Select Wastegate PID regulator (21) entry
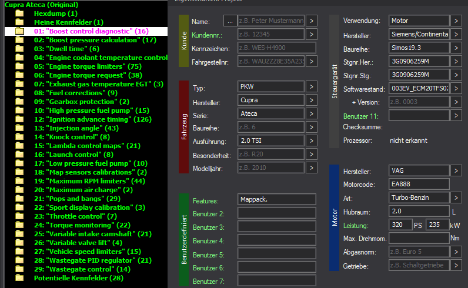The width and height of the screenshot is (468, 288). tap(93, 260)
